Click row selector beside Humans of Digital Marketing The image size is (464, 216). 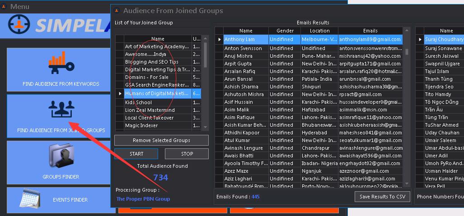point(120,93)
